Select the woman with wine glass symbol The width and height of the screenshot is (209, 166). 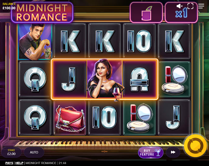tap(104, 79)
